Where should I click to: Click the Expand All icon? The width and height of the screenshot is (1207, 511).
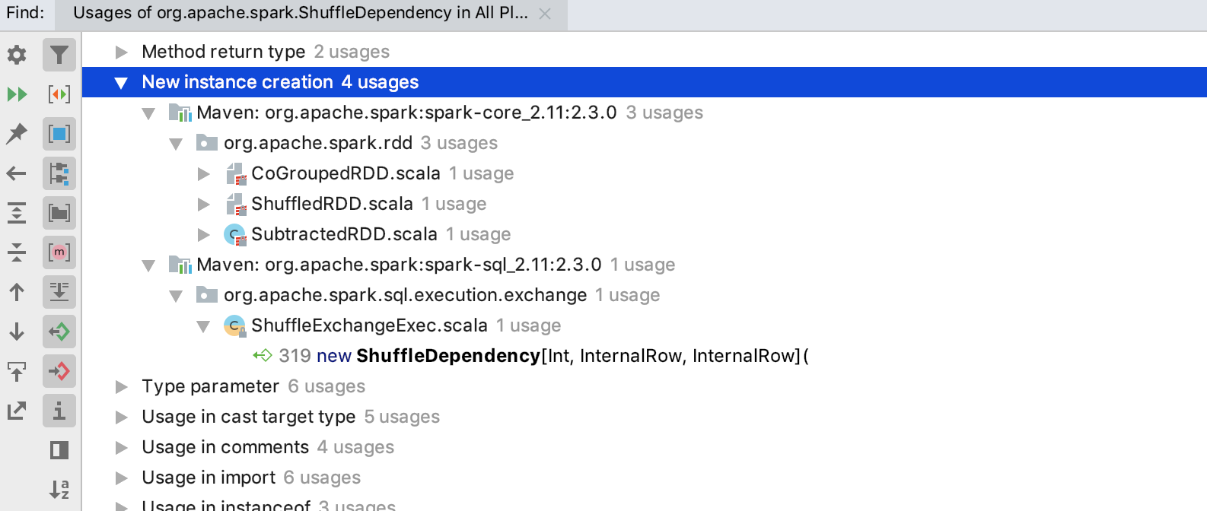[x=17, y=213]
